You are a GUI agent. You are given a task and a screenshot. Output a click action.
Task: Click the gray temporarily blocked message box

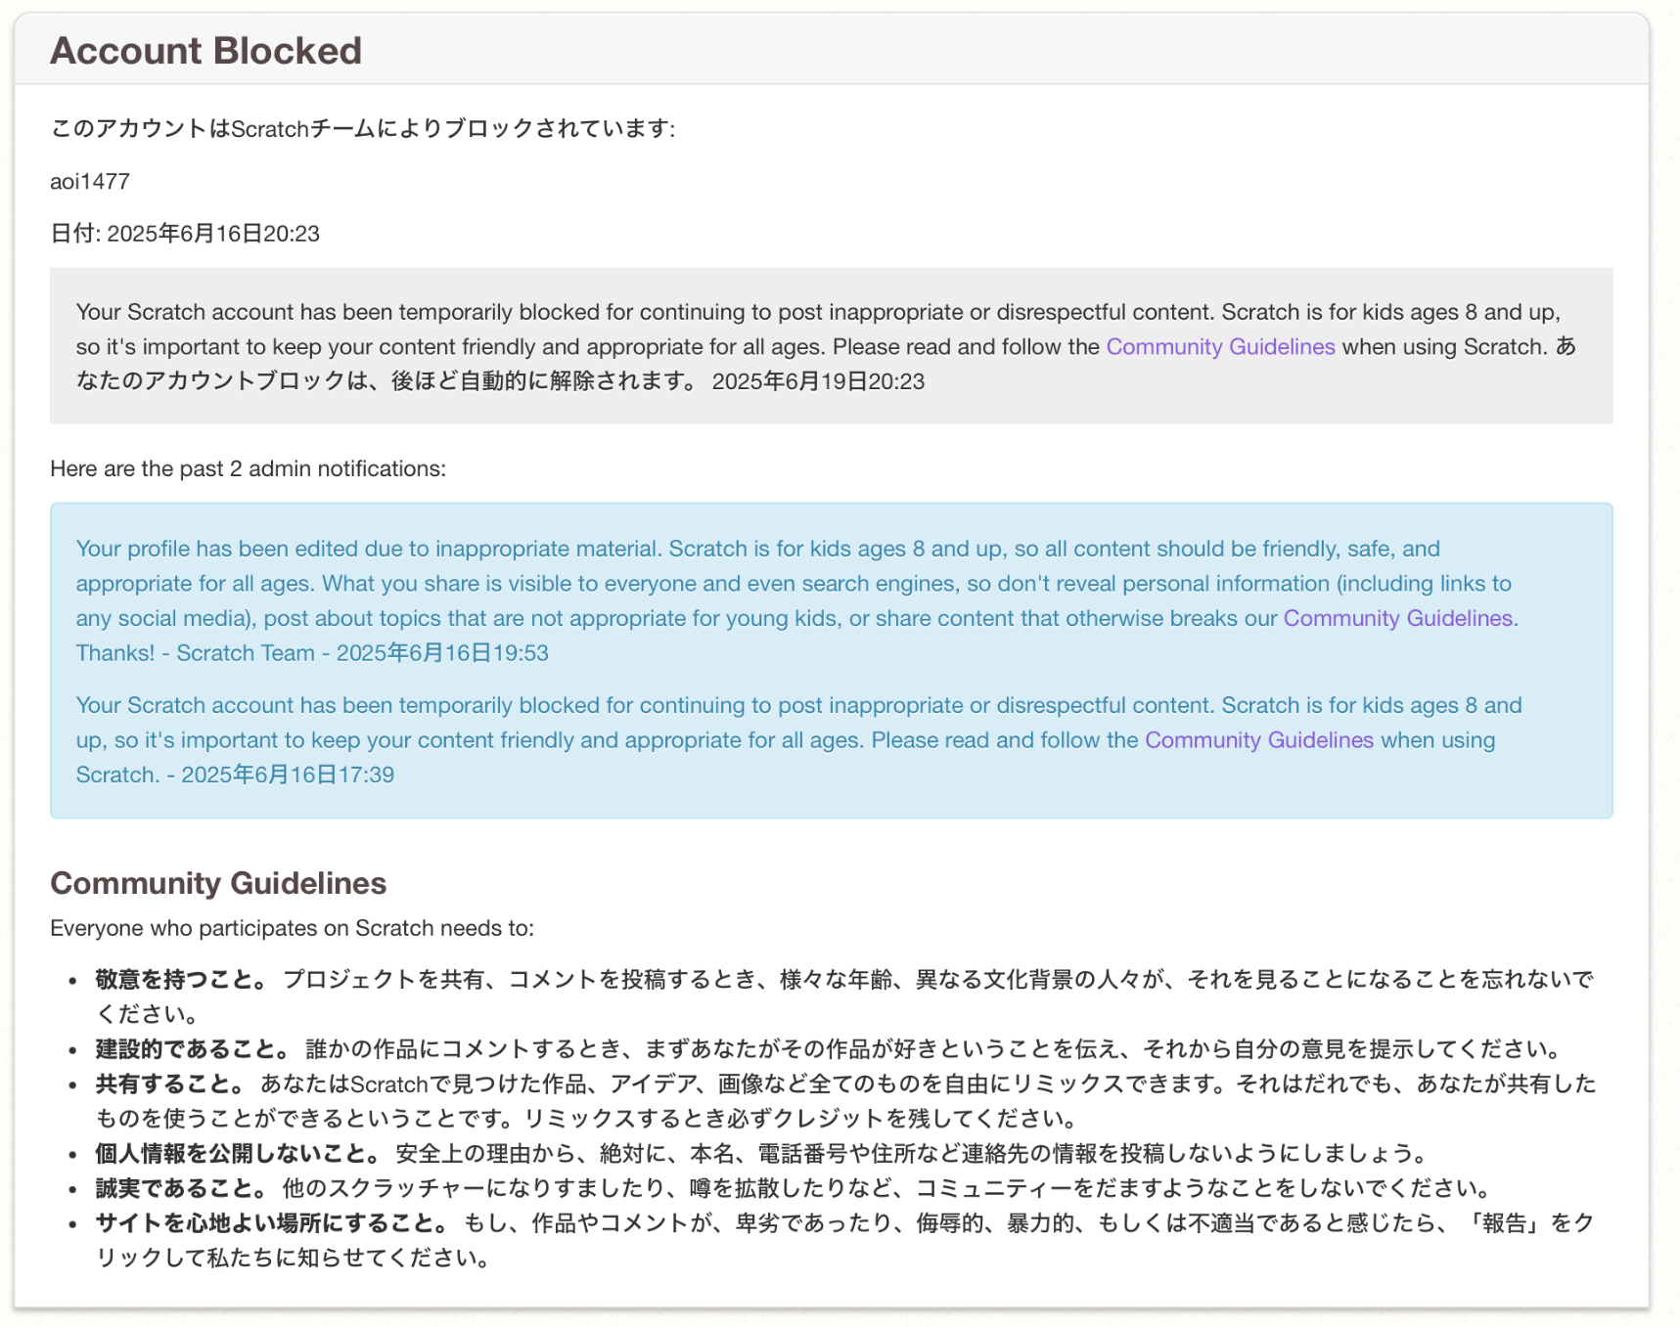click(832, 346)
